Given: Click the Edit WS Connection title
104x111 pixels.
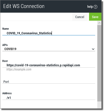Looking at the screenshot, I should pos(24,6).
